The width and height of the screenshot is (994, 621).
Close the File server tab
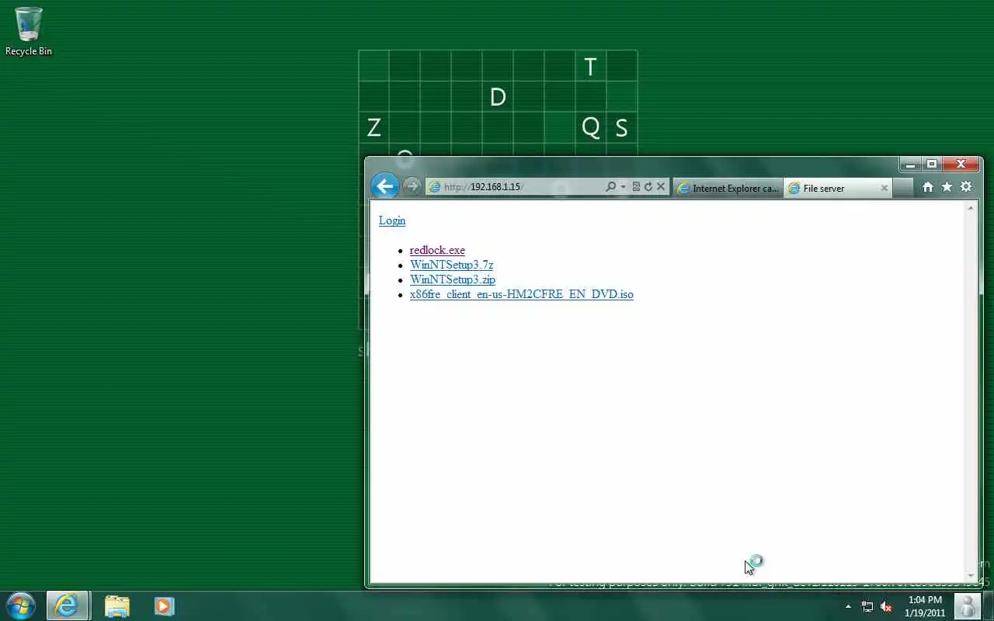(x=884, y=188)
